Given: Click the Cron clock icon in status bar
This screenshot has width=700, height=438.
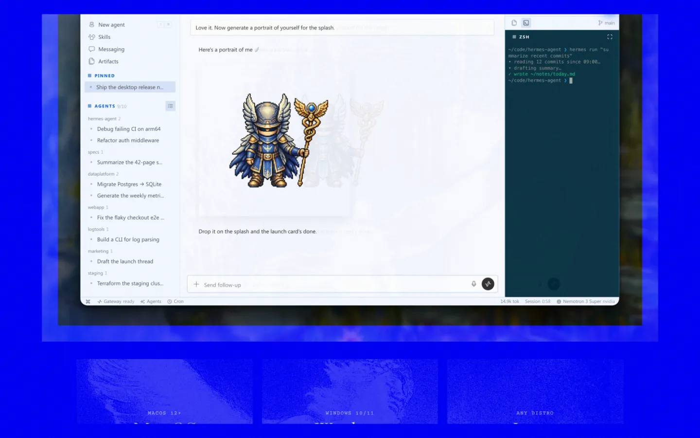Looking at the screenshot, I should [170, 301].
